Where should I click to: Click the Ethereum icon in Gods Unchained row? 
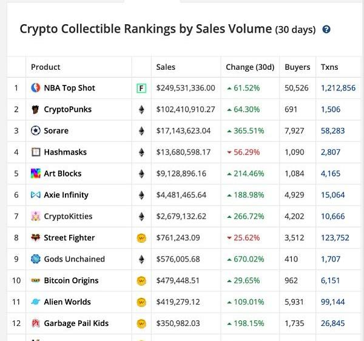pyautogui.click(x=142, y=259)
